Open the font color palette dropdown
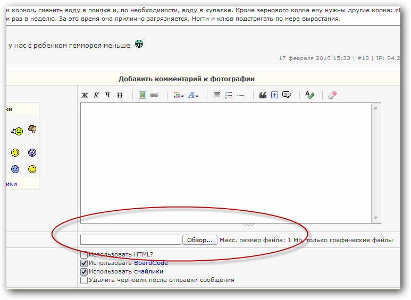 click(x=179, y=95)
